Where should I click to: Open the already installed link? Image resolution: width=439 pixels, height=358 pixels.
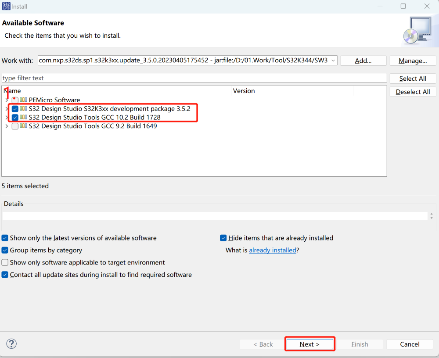[273, 250]
